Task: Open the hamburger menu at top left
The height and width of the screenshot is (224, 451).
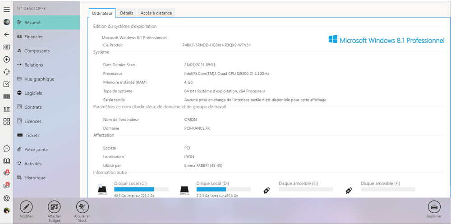Action: pos(6,9)
